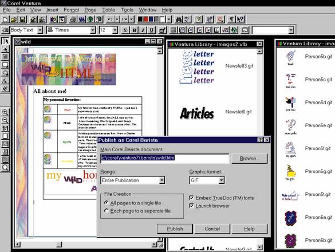This screenshot has height=252, width=335.
Task: Click the red Corel C icon
Action: 220,19
